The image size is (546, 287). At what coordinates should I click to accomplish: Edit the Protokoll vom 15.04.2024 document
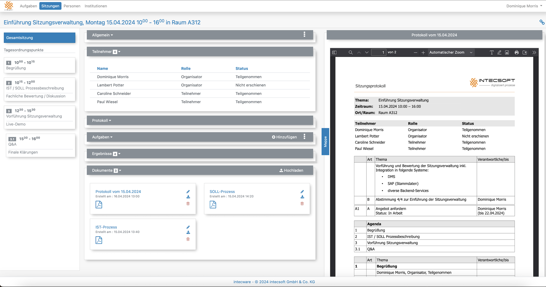(188, 192)
